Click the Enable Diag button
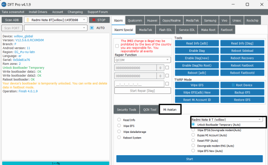 (x=197, y=51)
